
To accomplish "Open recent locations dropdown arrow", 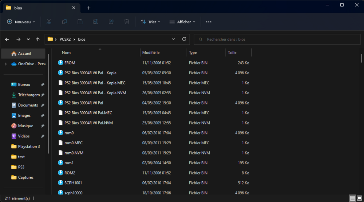I will tap(28, 39).
